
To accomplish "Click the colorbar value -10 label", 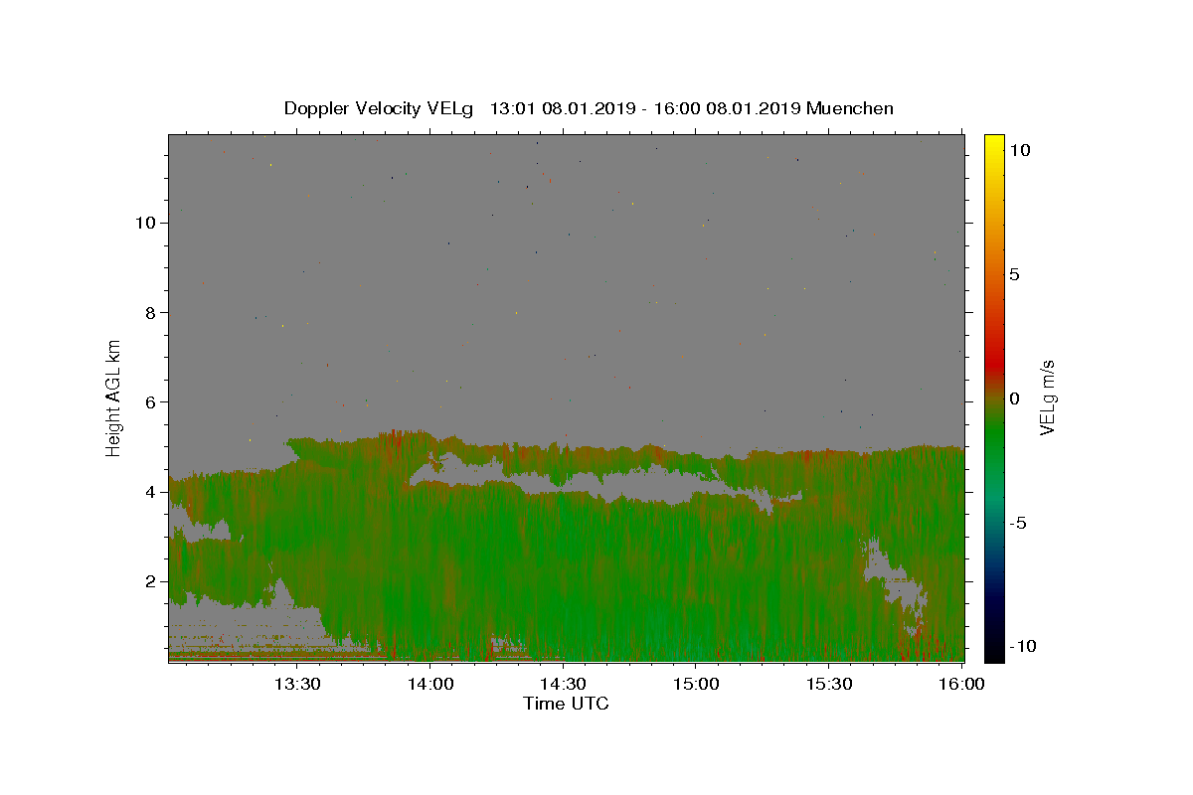I will (x=1022, y=646).
